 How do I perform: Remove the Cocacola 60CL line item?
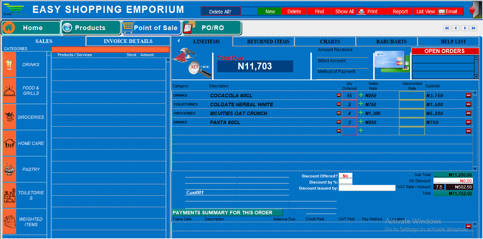pyautogui.click(x=468, y=95)
